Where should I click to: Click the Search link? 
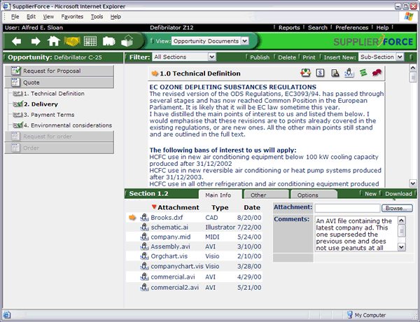[x=317, y=27]
